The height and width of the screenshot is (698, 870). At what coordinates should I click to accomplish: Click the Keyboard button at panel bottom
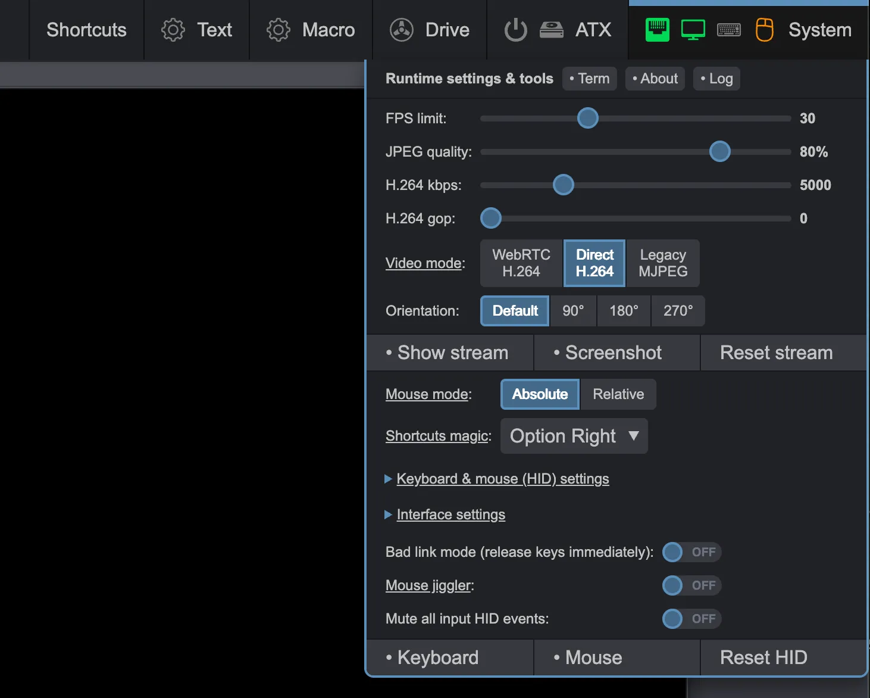pyautogui.click(x=450, y=658)
